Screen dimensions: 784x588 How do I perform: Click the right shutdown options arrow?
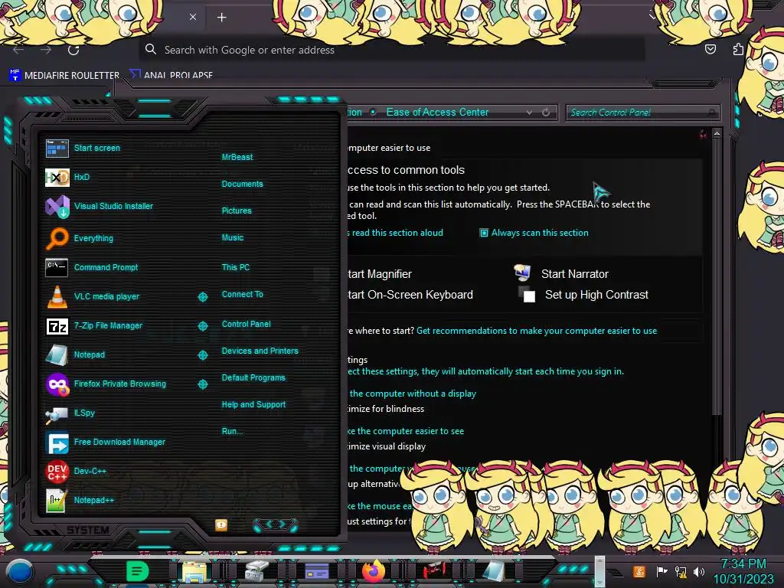[283, 524]
